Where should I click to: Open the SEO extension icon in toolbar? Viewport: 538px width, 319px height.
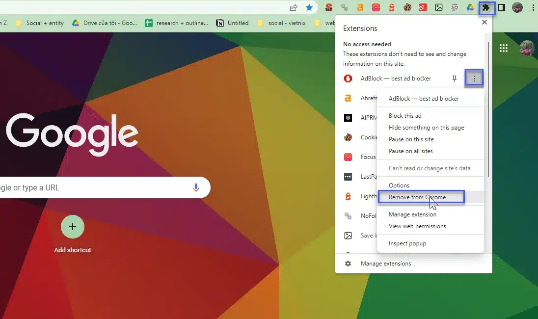click(x=329, y=7)
